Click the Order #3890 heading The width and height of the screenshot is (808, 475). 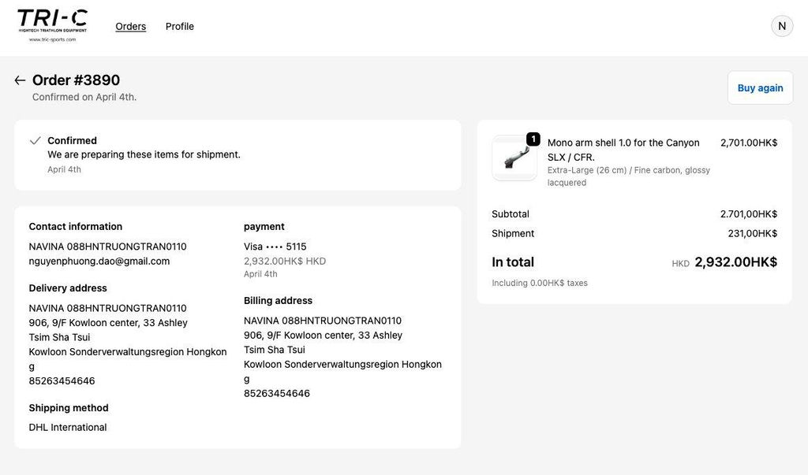point(76,80)
